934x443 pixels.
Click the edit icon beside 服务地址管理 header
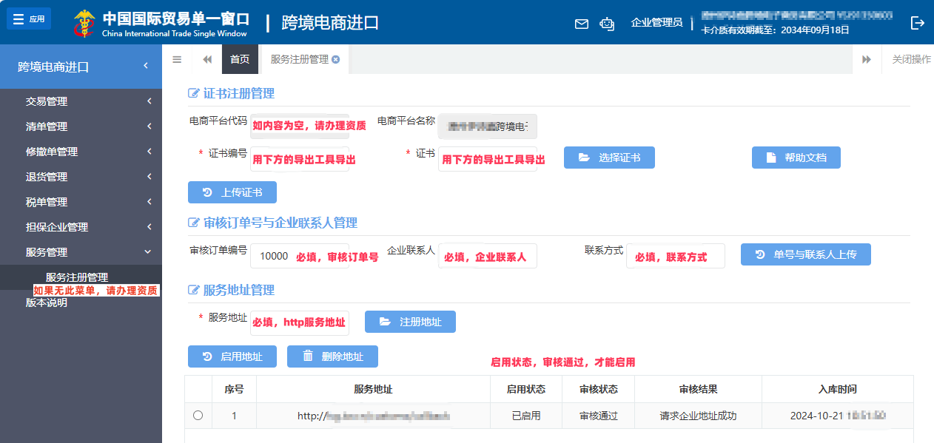192,289
